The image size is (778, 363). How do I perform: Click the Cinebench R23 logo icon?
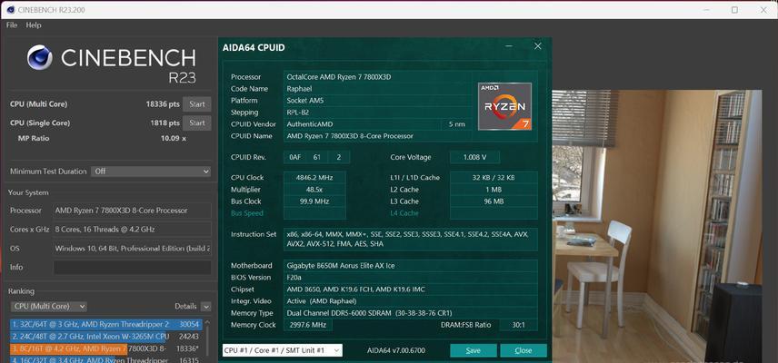pyautogui.click(x=40, y=57)
